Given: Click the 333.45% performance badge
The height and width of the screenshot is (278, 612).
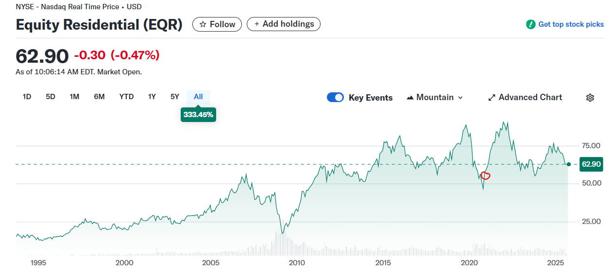Looking at the screenshot, I should coord(198,115).
